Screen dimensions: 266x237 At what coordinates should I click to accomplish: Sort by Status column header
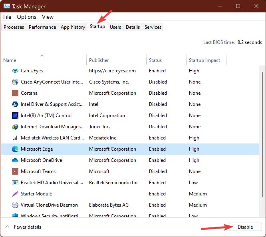click(155, 60)
